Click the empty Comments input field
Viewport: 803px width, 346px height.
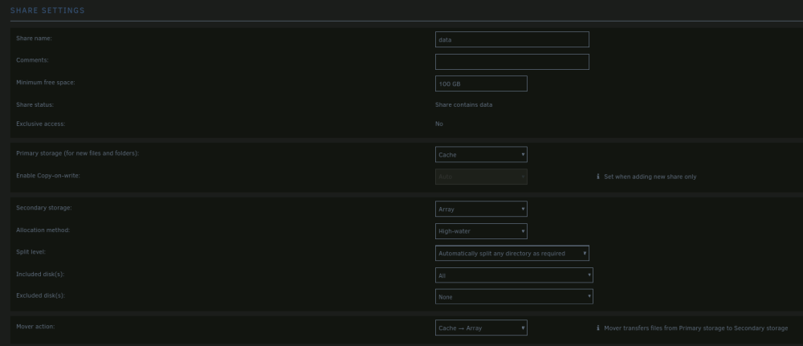coord(512,62)
